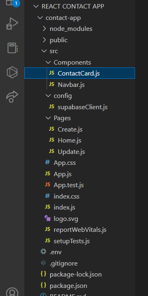
Task: Click the hash icon beside index.css
Action: (x=47, y=196)
